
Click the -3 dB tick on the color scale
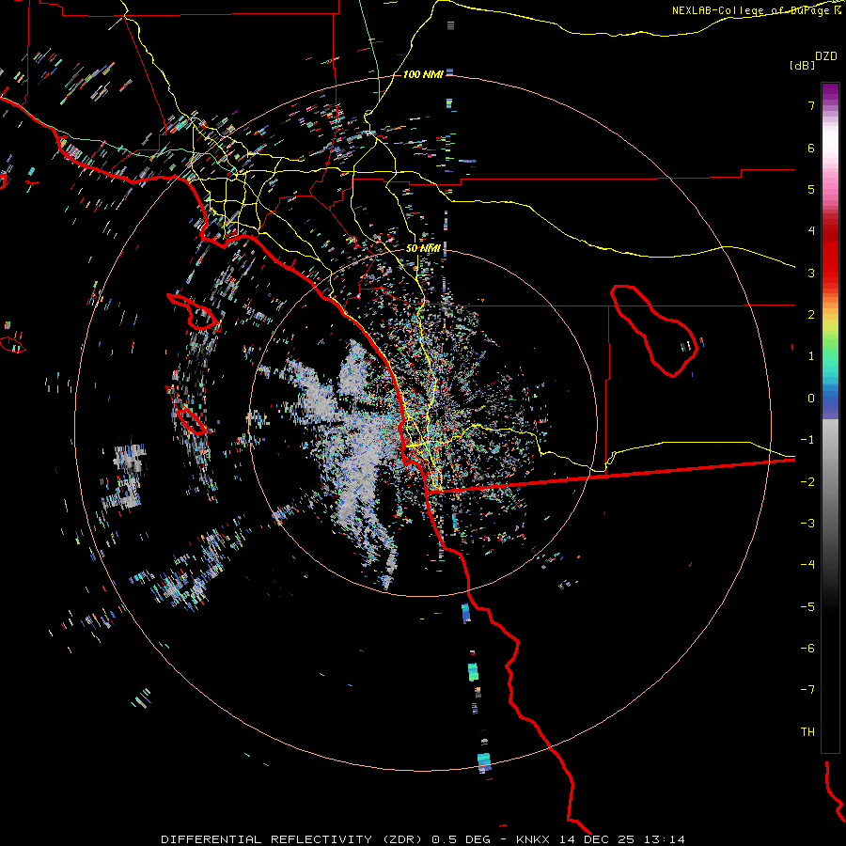pyautogui.click(x=807, y=524)
